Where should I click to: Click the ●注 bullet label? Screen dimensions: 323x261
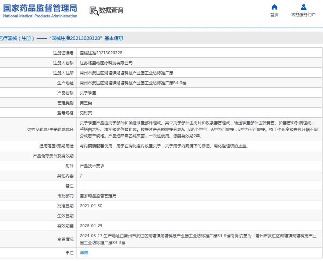tap(70, 253)
